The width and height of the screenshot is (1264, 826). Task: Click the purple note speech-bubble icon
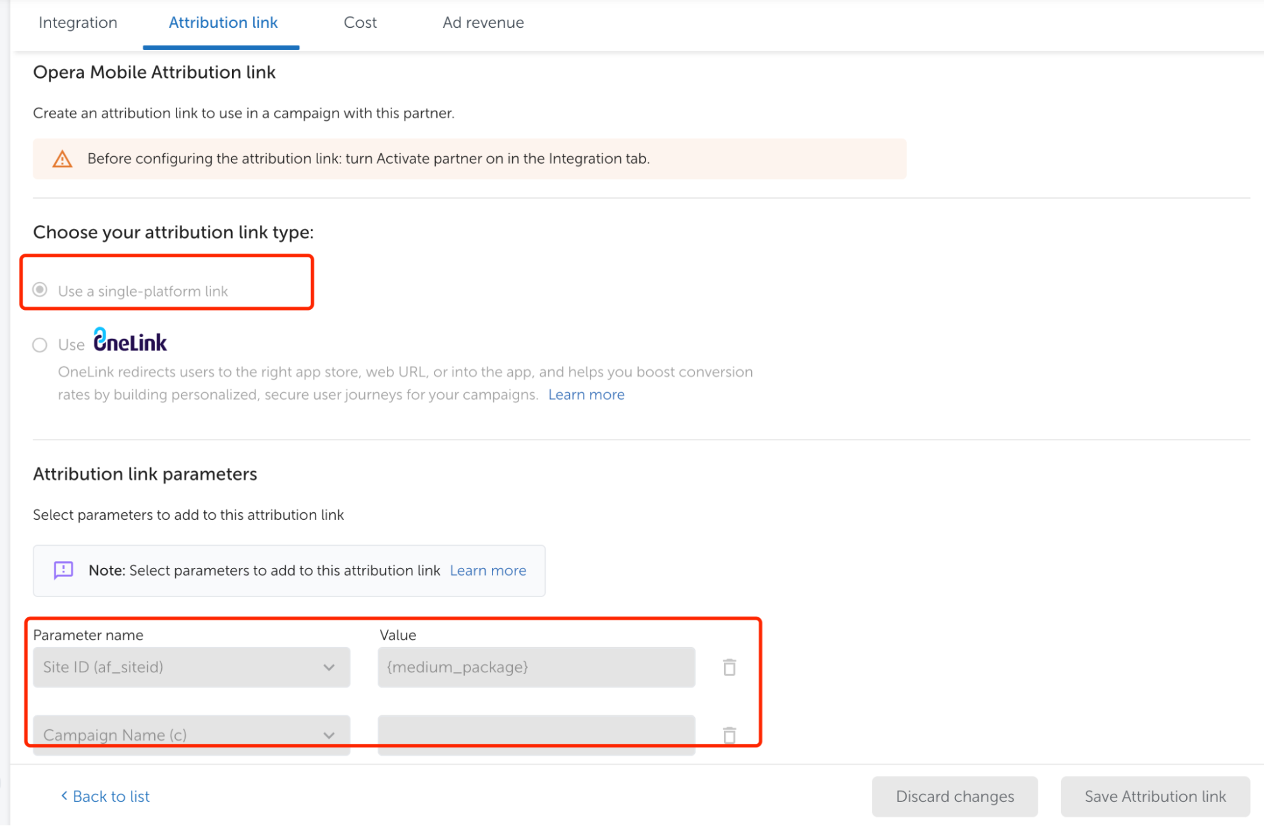click(63, 570)
